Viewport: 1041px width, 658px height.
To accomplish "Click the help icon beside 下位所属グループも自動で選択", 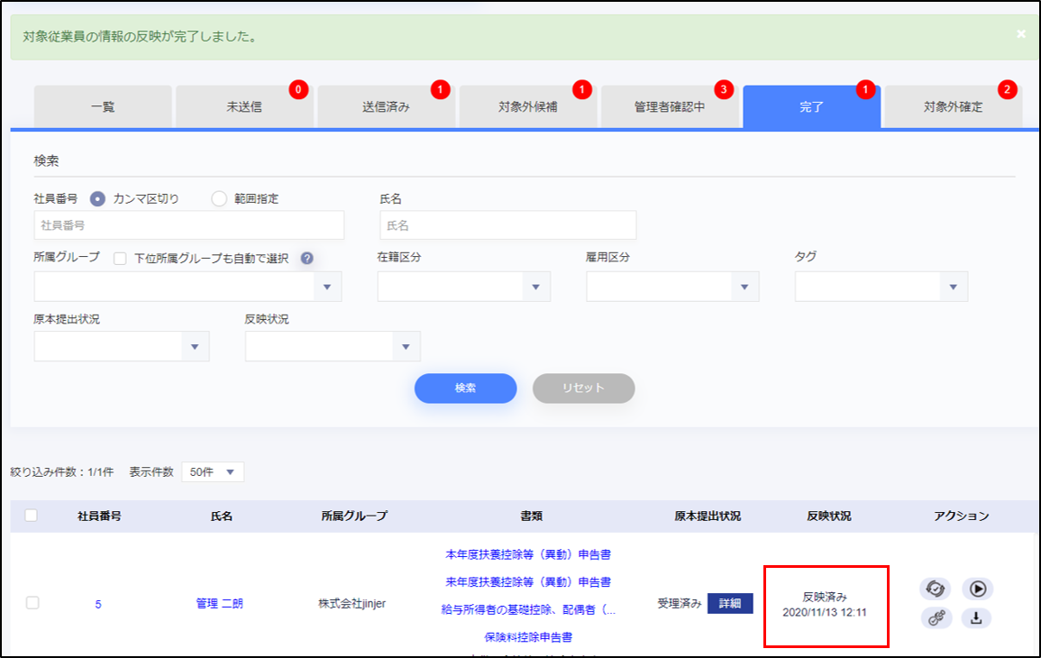I will point(306,258).
